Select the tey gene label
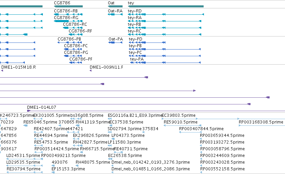The height and width of the screenshot is (174, 285). [x=131, y=3]
